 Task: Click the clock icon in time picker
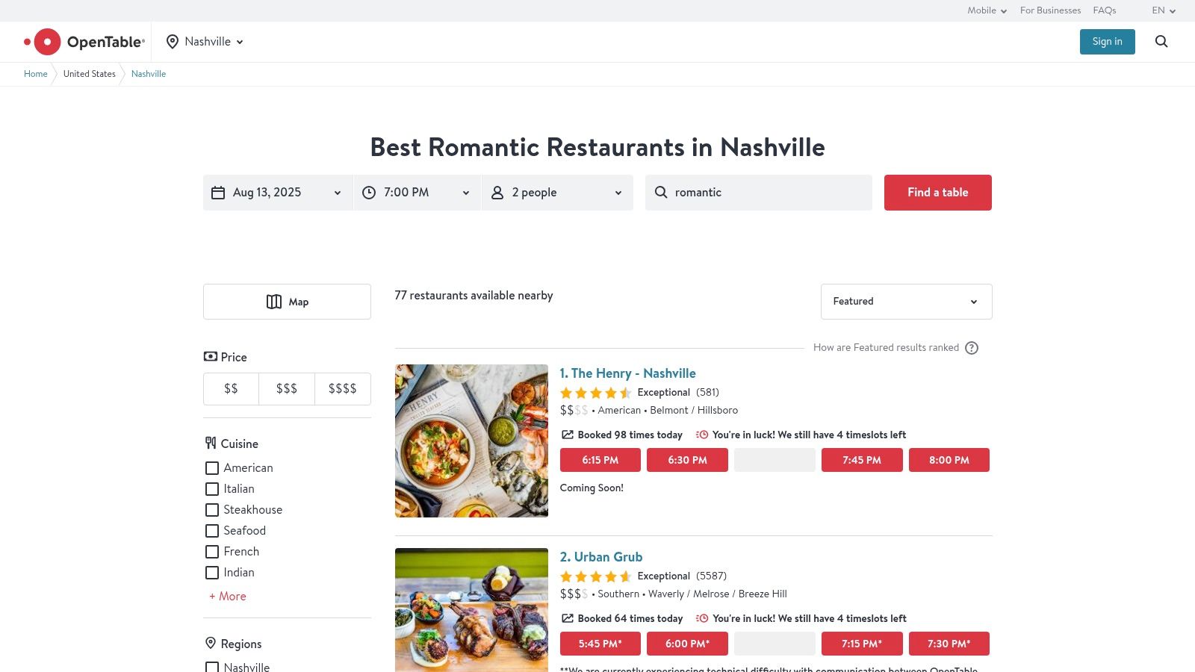click(x=369, y=193)
